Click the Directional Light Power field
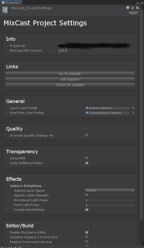 click(110, 200)
